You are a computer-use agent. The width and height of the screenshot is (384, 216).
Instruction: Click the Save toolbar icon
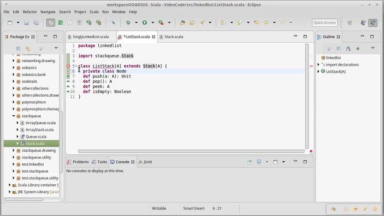coord(26,23)
